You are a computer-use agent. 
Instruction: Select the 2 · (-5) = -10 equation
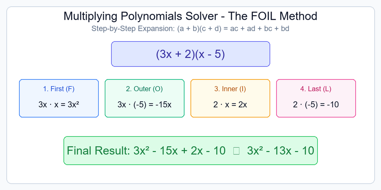[316, 105]
